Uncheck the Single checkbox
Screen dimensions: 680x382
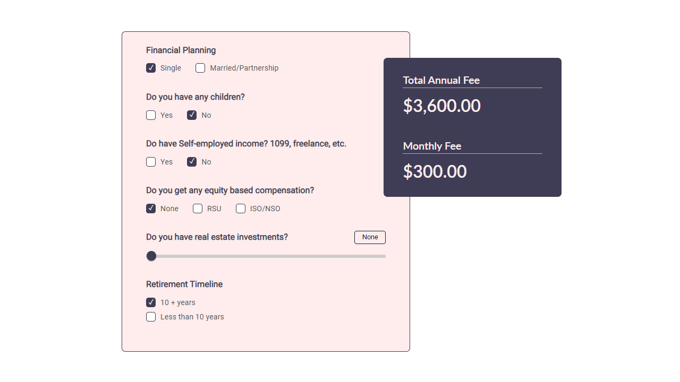point(151,68)
